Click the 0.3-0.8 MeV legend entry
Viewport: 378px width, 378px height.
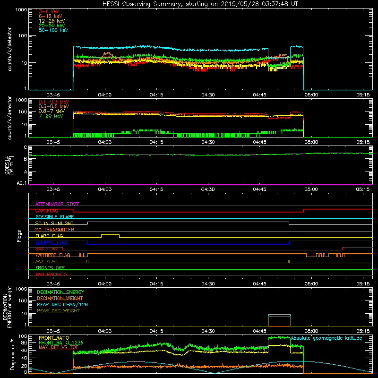click(x=54, y=106)
